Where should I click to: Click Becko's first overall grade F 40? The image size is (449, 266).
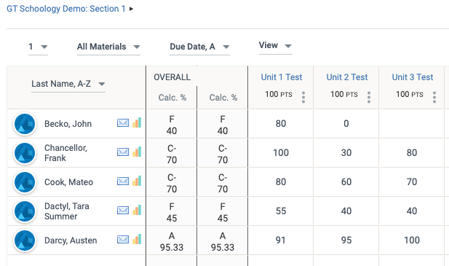172,125
